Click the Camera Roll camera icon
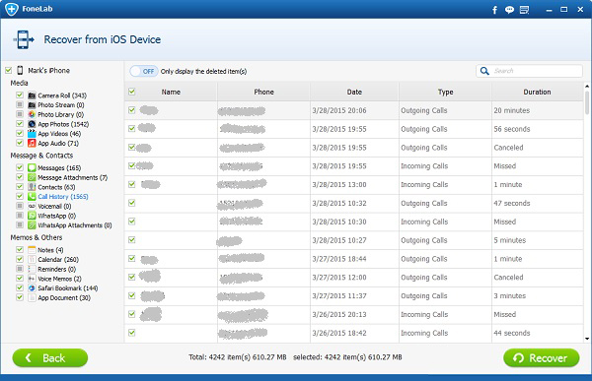The image size is (592, 381). tap(32, 95)
